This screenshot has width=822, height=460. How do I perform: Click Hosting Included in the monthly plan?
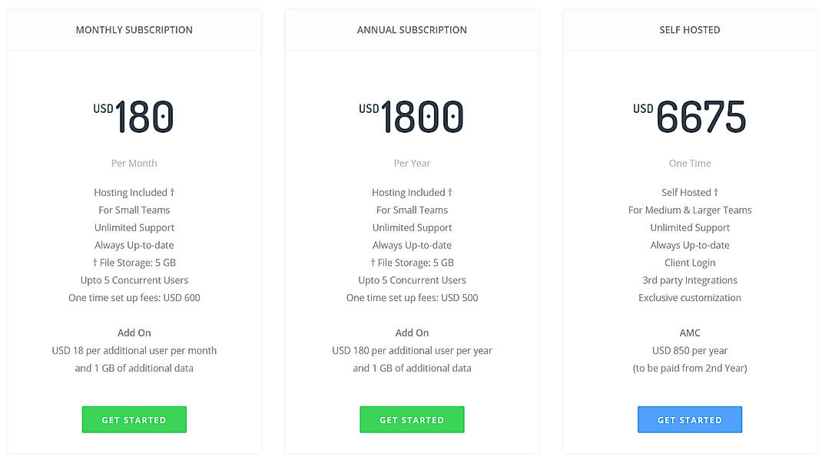[134, 192]
